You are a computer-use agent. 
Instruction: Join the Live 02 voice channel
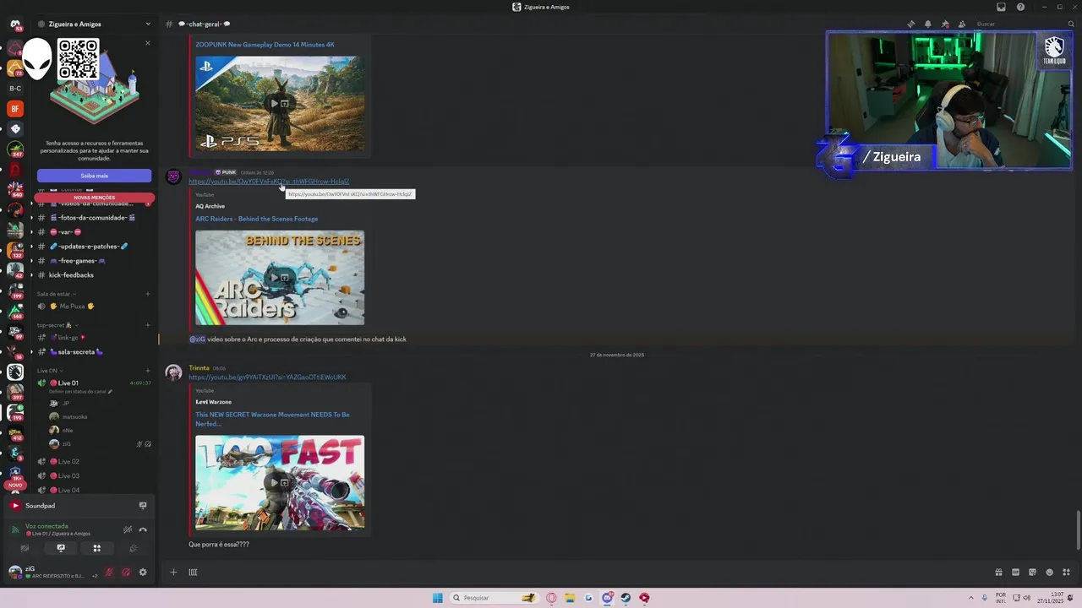(x=93, y=462)
